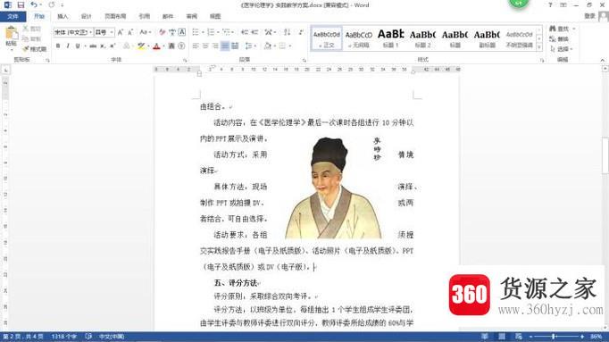Click the Clear Formatting eraser icon
This screenshot has height=342, width=609.
tap(163, 32)
